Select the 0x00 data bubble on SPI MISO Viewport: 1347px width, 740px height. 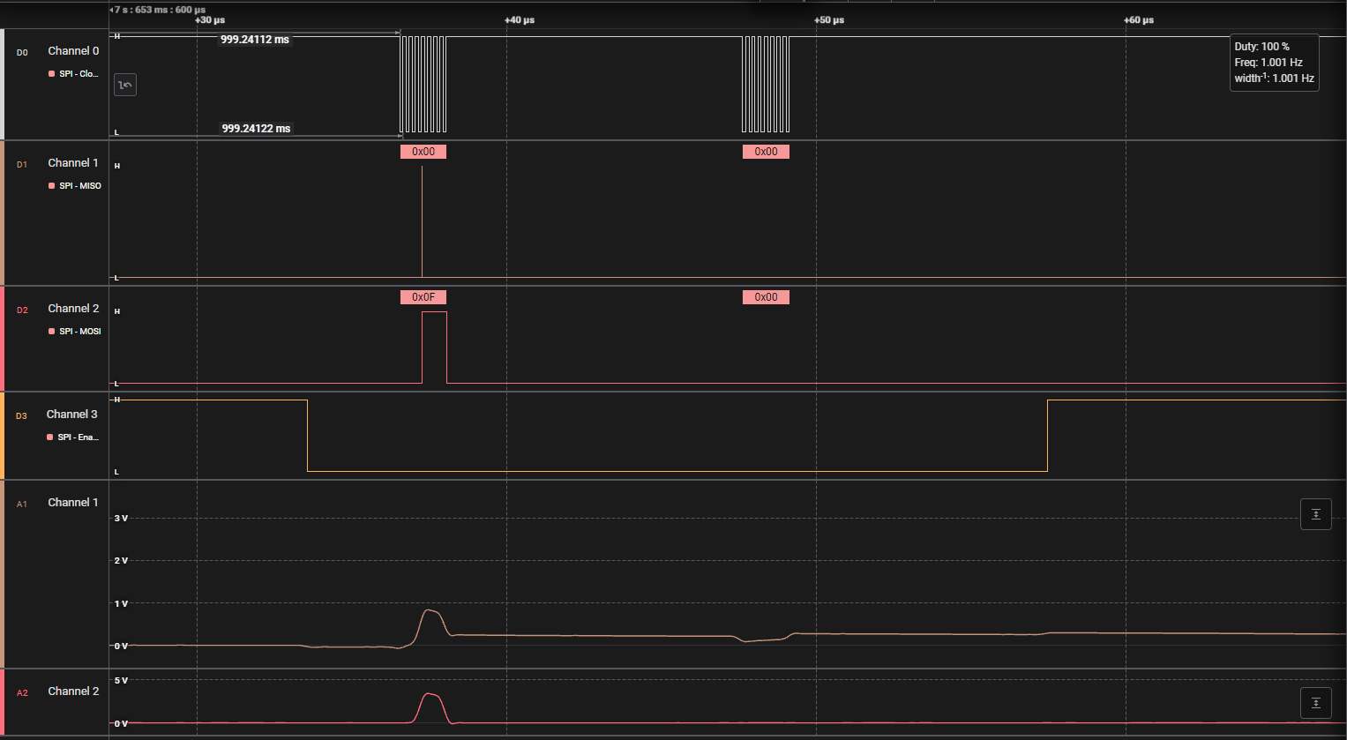(422, 151)
